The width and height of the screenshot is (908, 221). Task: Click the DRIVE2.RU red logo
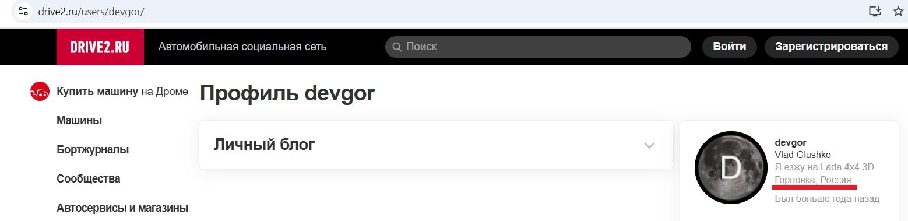click(100, 47)
